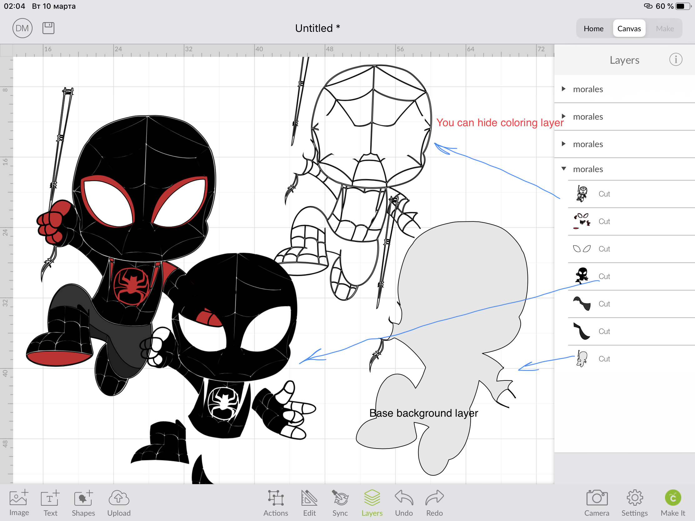Open Layers panel info icon
The width and height of the screenshot is (695, 521).
[x=676, y=59]
